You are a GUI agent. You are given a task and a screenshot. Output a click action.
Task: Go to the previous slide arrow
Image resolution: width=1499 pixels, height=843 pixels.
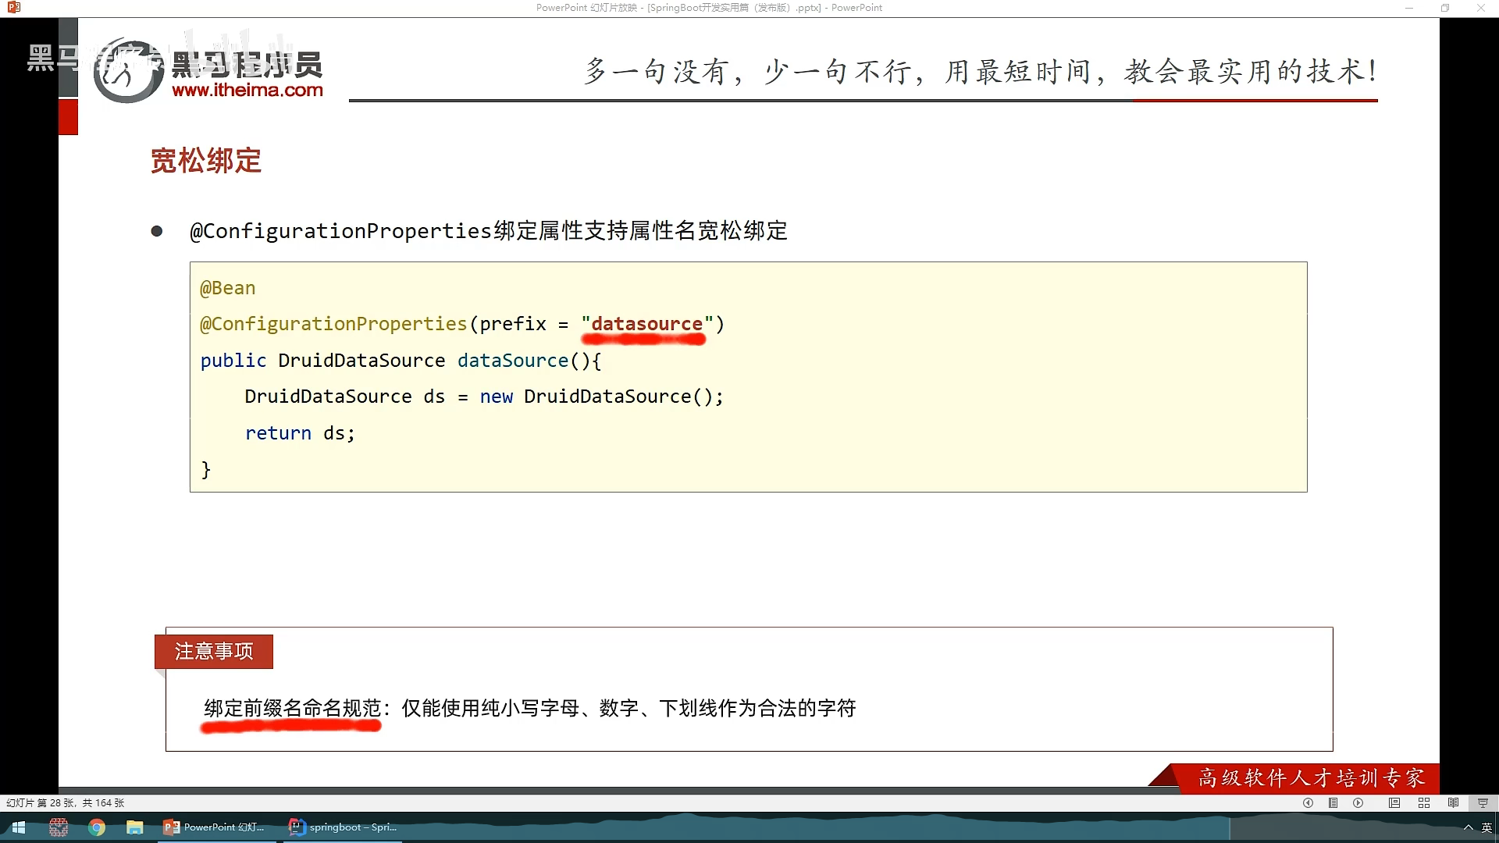pyautogui.click(x=1308, y=802)
